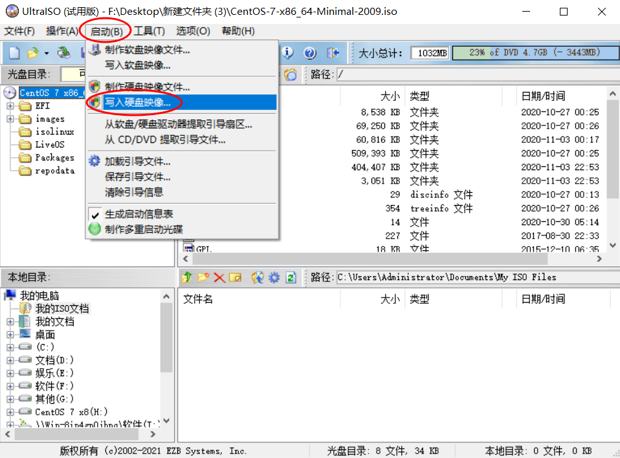The height and width of the screenshot is (458, 620).
Task: Click the 1032MB total size field
Action: point(430,52)
